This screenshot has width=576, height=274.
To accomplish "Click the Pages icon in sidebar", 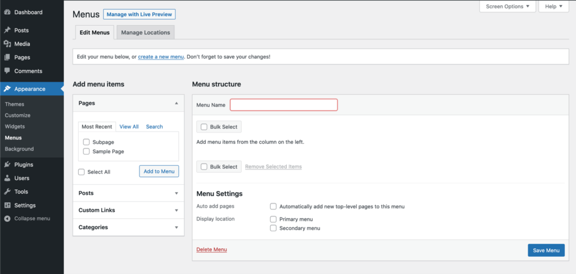I will (x=7, y=57).
